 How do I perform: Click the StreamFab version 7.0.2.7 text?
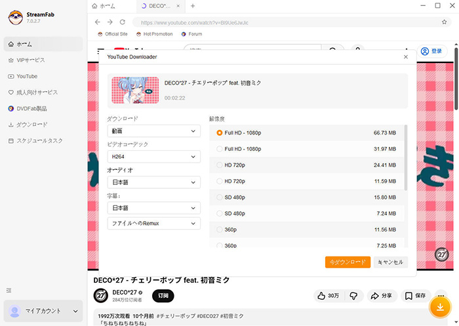pyautogui.click(x=33, y=21)
